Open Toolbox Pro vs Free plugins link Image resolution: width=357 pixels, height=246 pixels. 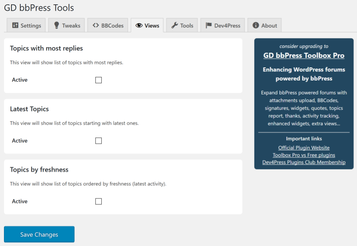(x=304, y=155)
